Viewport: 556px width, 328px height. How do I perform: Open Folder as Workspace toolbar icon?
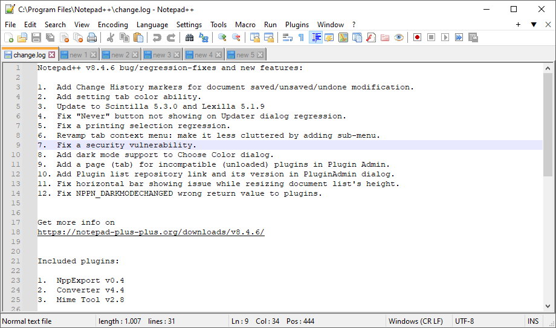[385, 37]
